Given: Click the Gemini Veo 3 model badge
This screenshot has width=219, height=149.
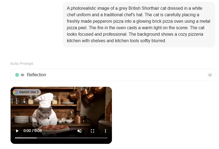Looking at the screenshot, I should [27, 92].
